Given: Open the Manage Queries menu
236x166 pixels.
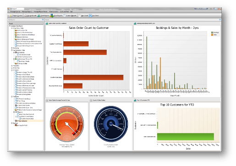Looking at the screenshot, I should 15,11.
